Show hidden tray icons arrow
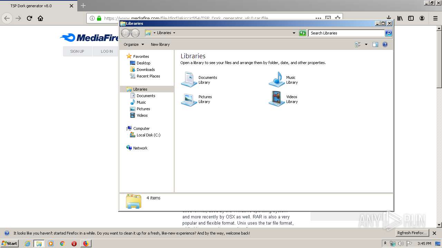Viewport: 442px width, 248px height. [x=385, y=244]
